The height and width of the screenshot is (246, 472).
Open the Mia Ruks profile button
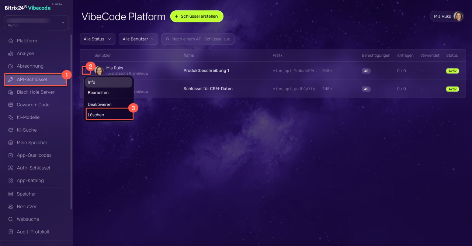tap(447, 16)
